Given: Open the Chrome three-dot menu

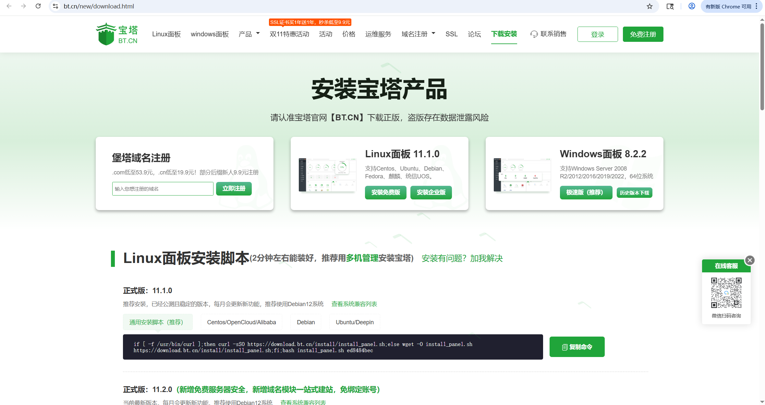Looking at the screenshot, I should [x=756, y=6].
